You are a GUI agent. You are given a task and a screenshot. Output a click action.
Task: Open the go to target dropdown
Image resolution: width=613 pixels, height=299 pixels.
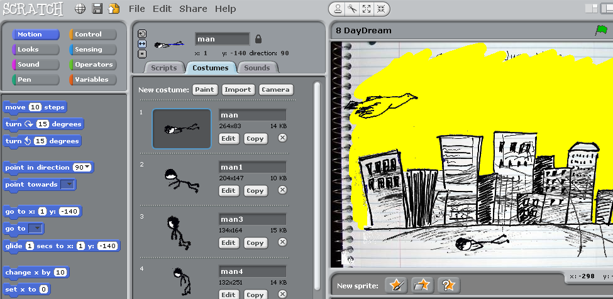[x=36, y=229]
